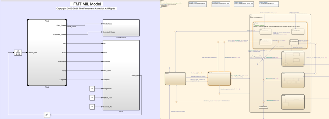Open the Auto substate

(293, 58)
